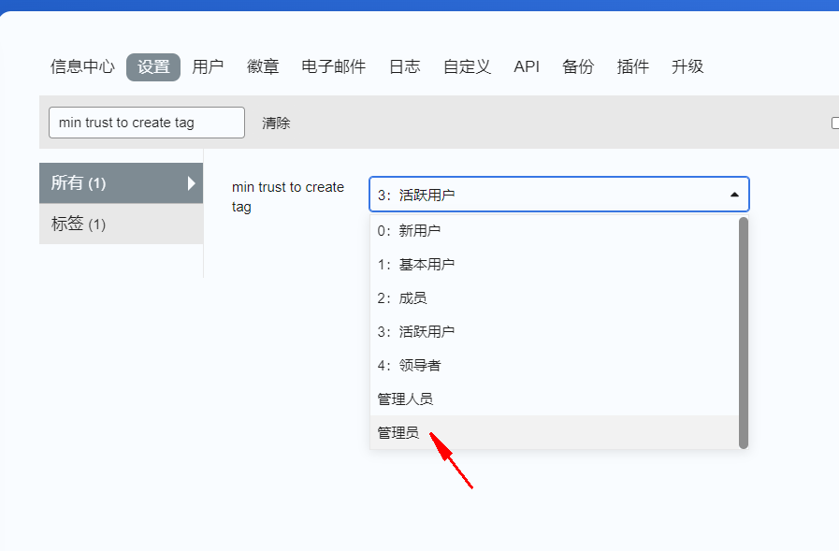Image resolution: width=839 pixels, height=551 pixels.
Task: Click the min trust to create tag label
Action: tap(288, 196)
